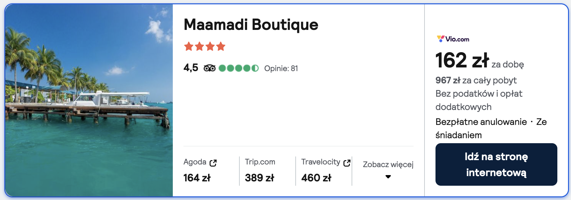Click the 164 zł Agoda price
Image resolution: width=571 pixels, height=200 pixels.
(x=197, y=178)
